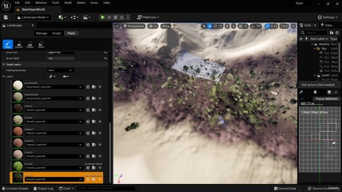Activate the select mode cursor in viewport

pyautogui.click(x=204, y=26)
